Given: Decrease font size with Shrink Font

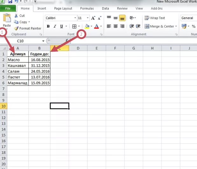Looking at the screenshot, I should (x=99, y=18).
